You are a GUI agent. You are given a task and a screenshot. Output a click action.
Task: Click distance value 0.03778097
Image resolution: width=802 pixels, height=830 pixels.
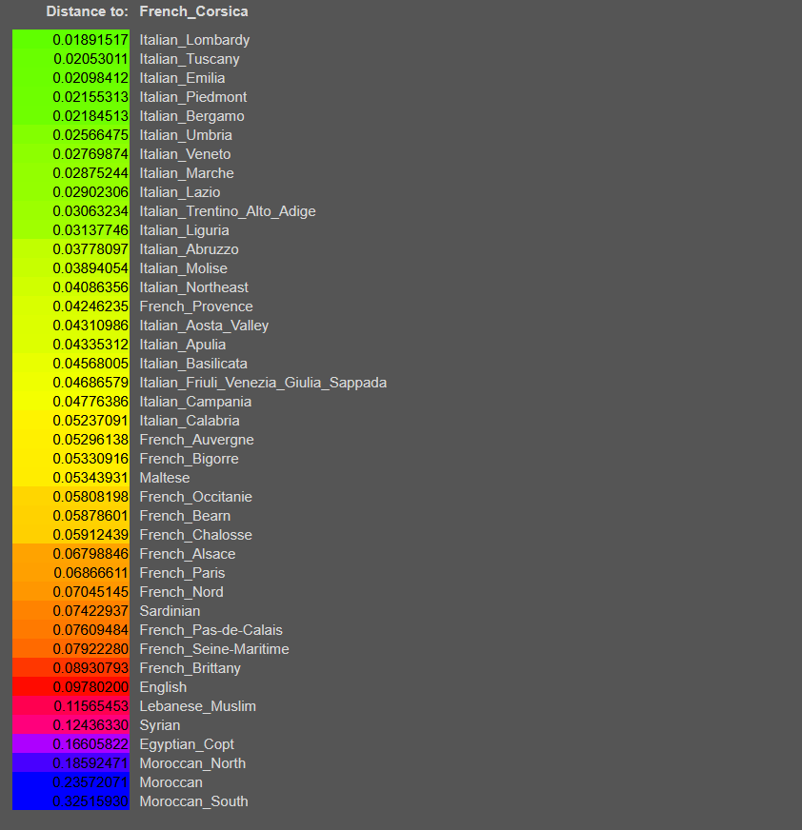90,249
